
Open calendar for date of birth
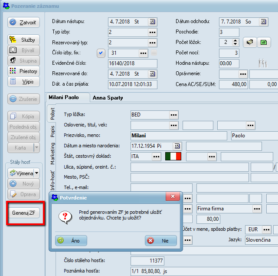(177, 146)
